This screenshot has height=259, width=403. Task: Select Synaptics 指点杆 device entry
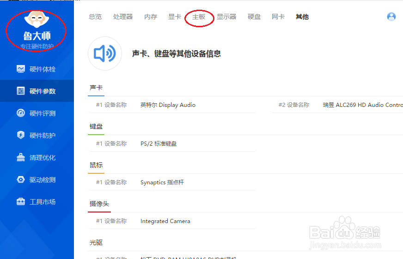tap(162, 182)
